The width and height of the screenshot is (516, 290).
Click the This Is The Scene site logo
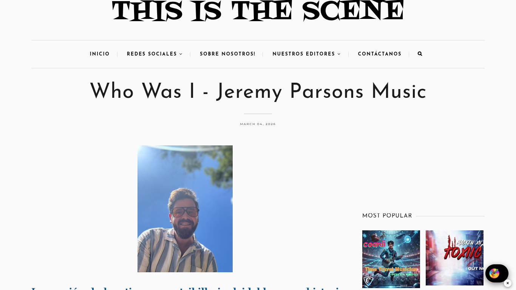click(x=258, y=11)
